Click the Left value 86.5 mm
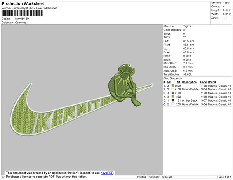The image size is (233, 180). 188,41
